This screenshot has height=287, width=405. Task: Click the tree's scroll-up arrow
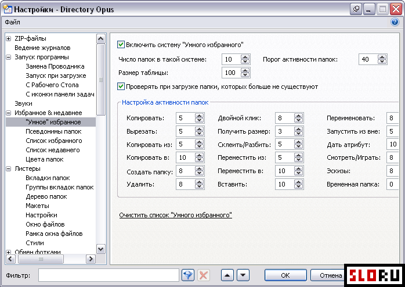(x=101, y=39)
